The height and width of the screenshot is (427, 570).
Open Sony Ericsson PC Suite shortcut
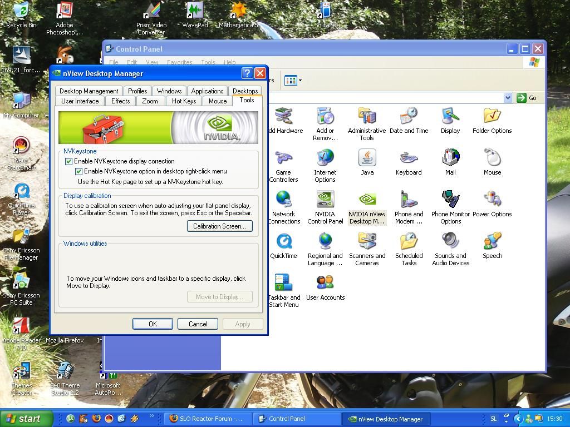pyautogui.click(x=21, y=289)
